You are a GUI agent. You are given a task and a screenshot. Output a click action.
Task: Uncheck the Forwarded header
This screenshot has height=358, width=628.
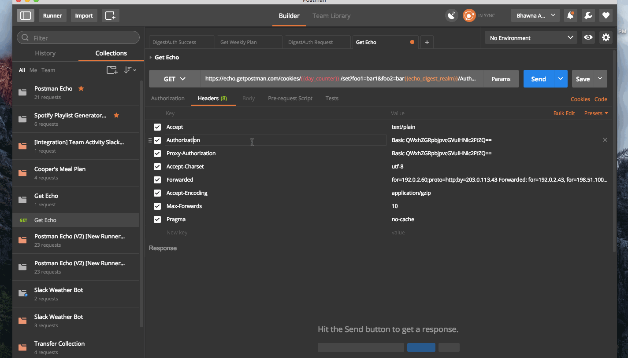click(x=157, y=180)
